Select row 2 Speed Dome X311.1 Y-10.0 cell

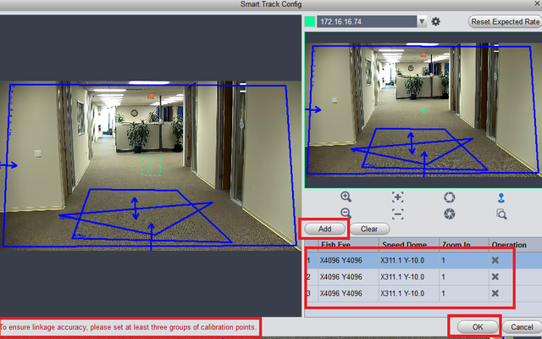point(409,277)
